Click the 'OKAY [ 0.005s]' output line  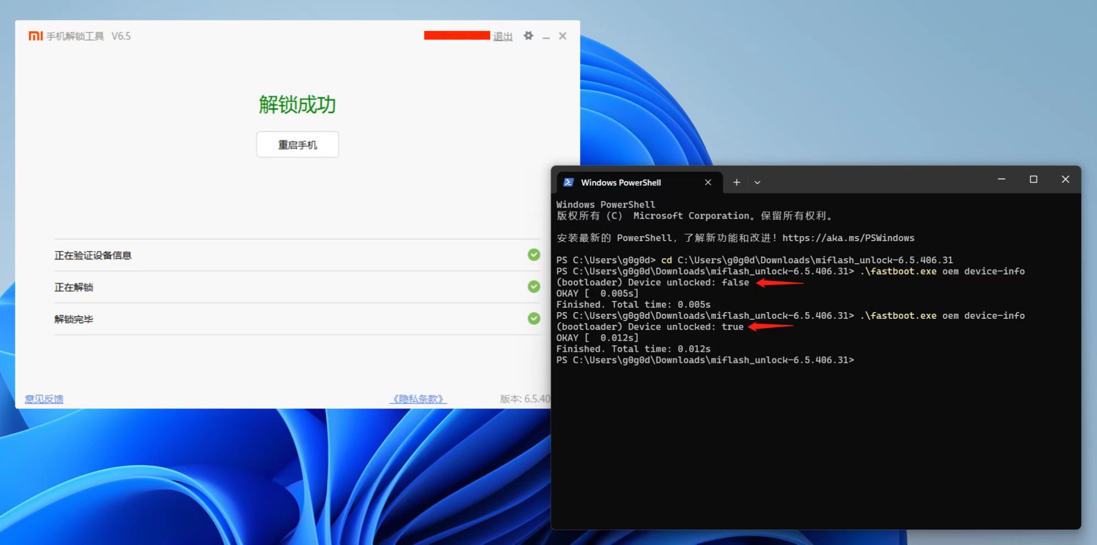(x=598, y=293)
